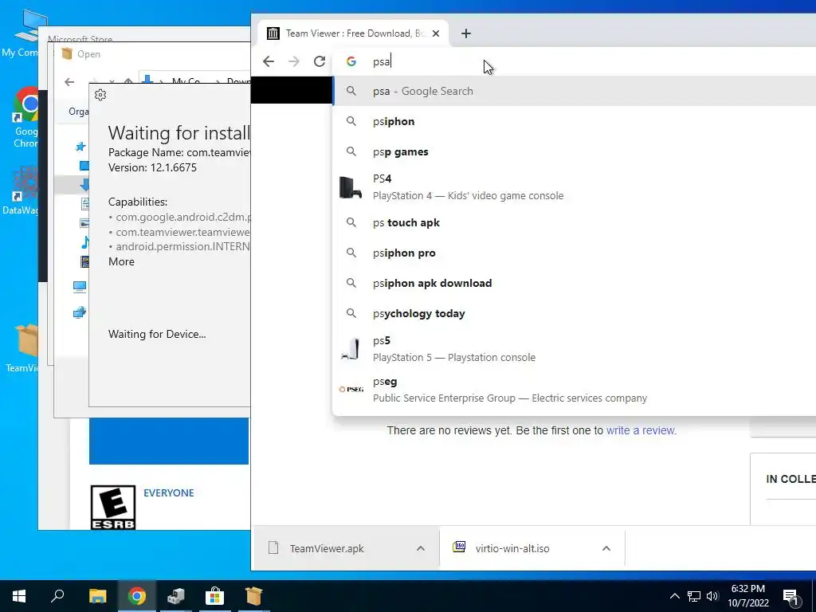This screenshot has height=612, width=816.
Task: Select 'psiphon apk download' suggestion
Action: pos(574,283)
